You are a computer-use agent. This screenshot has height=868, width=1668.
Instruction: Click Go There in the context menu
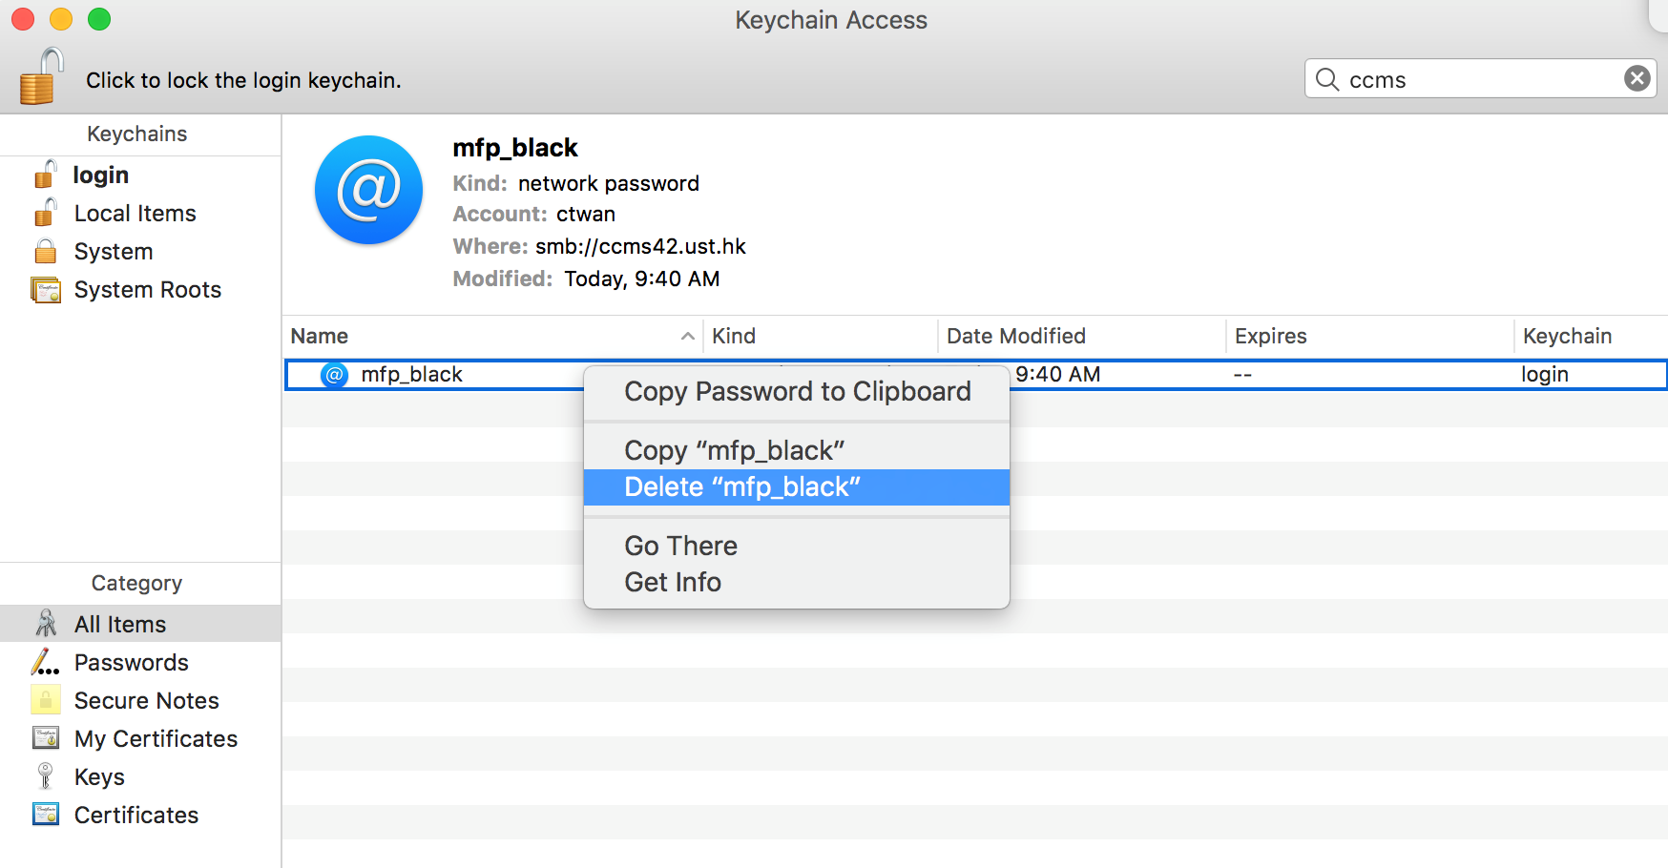pyautogui.click(x=680, y=546)
